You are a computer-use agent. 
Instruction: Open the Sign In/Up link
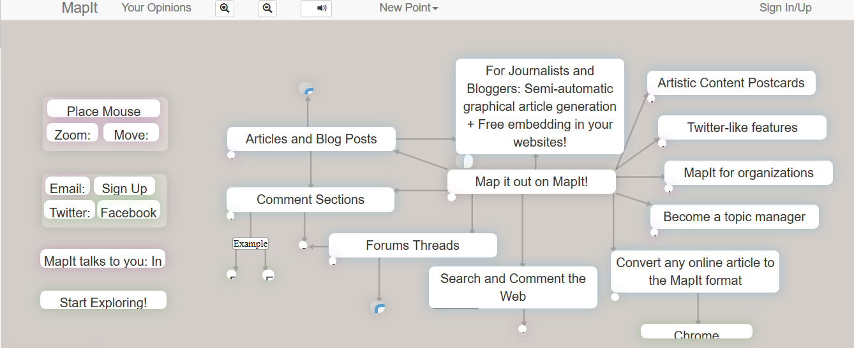[x=785, y=8]
